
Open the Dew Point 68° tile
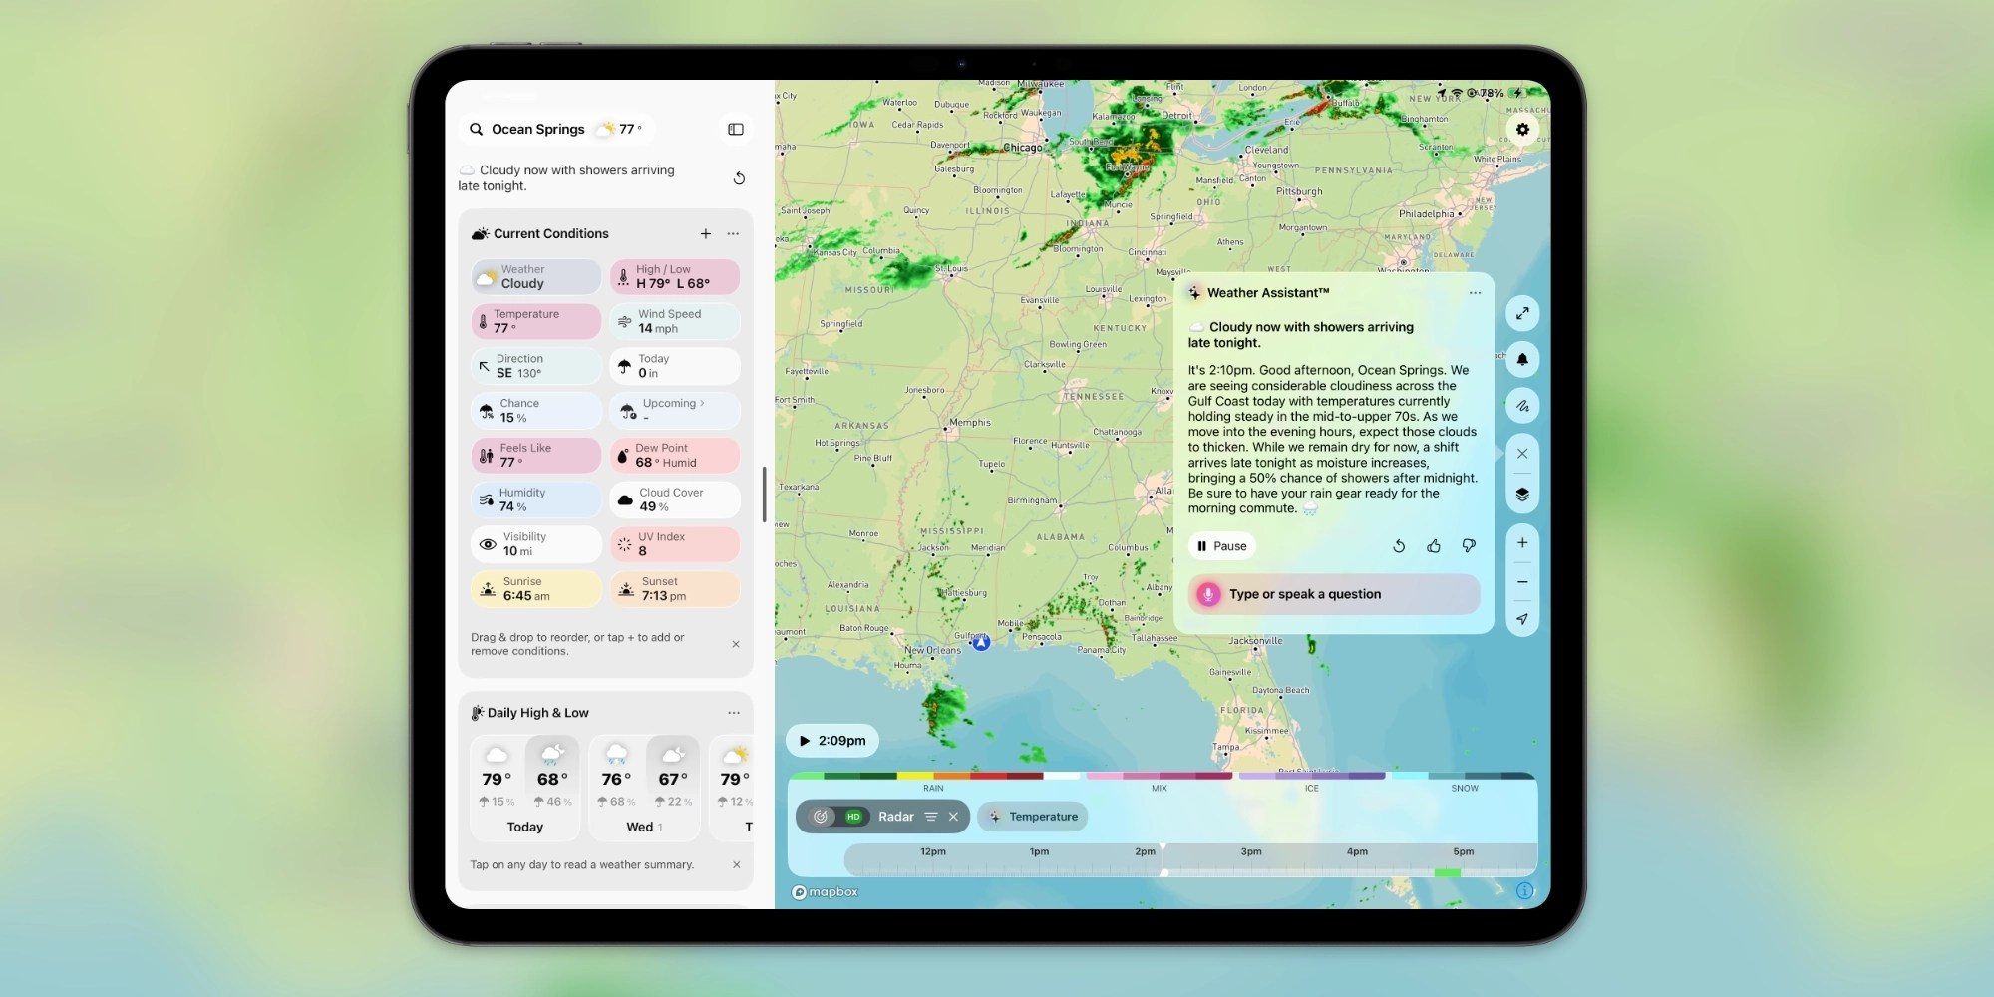coord(675,455)
